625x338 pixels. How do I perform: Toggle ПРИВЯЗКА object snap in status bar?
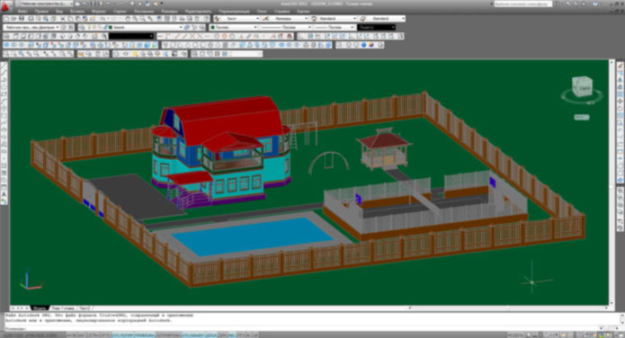[x=144, y=334]
